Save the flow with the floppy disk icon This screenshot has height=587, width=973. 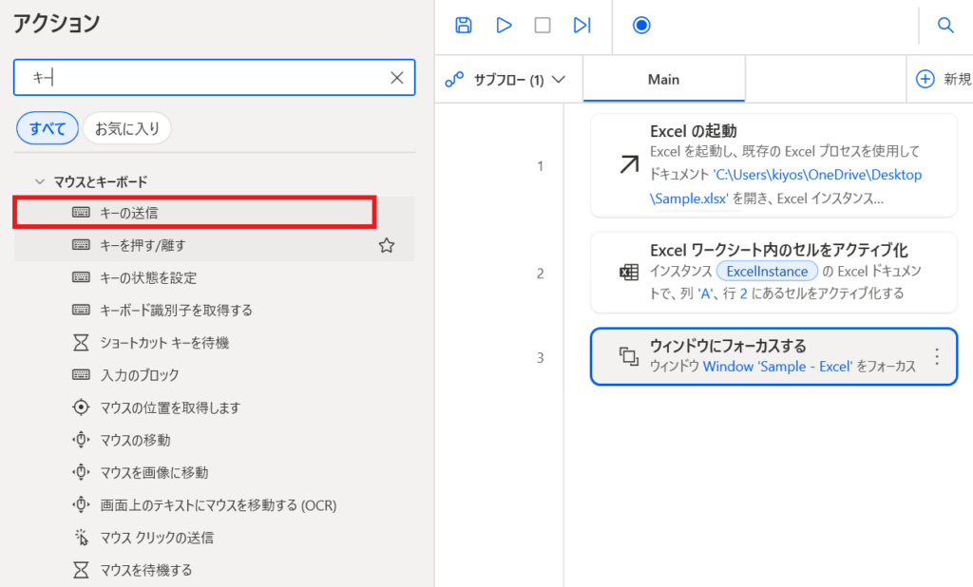(x=464, y=26)
